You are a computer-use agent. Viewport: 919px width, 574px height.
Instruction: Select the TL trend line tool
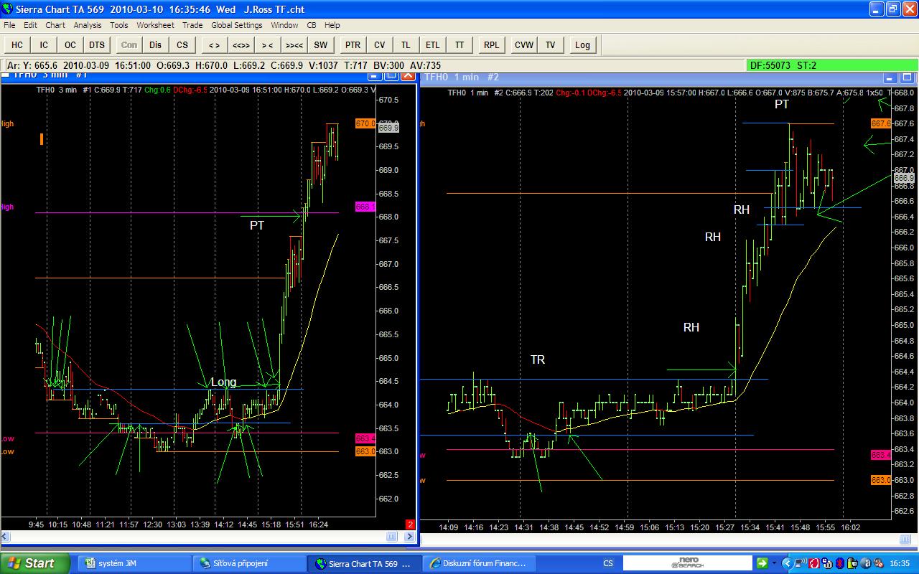click(406, 44)
